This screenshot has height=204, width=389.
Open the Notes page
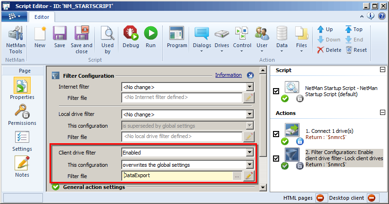point(22,166)
